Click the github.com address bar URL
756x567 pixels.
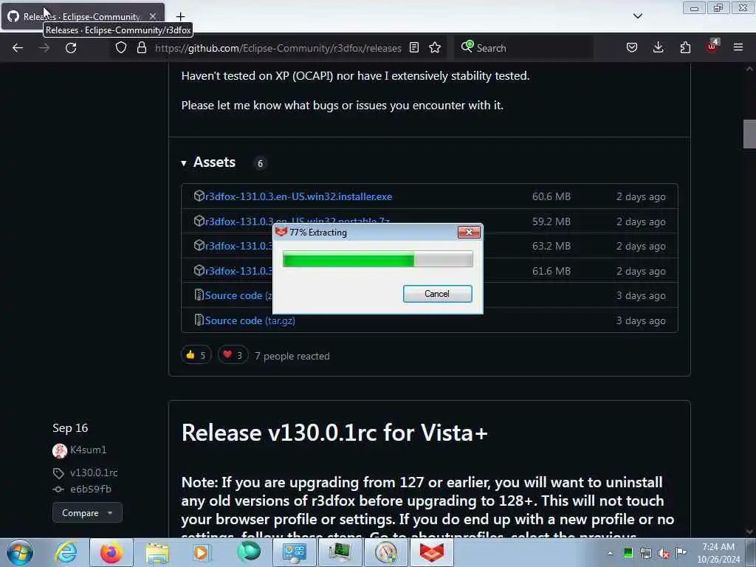click(x=278, y=48)
